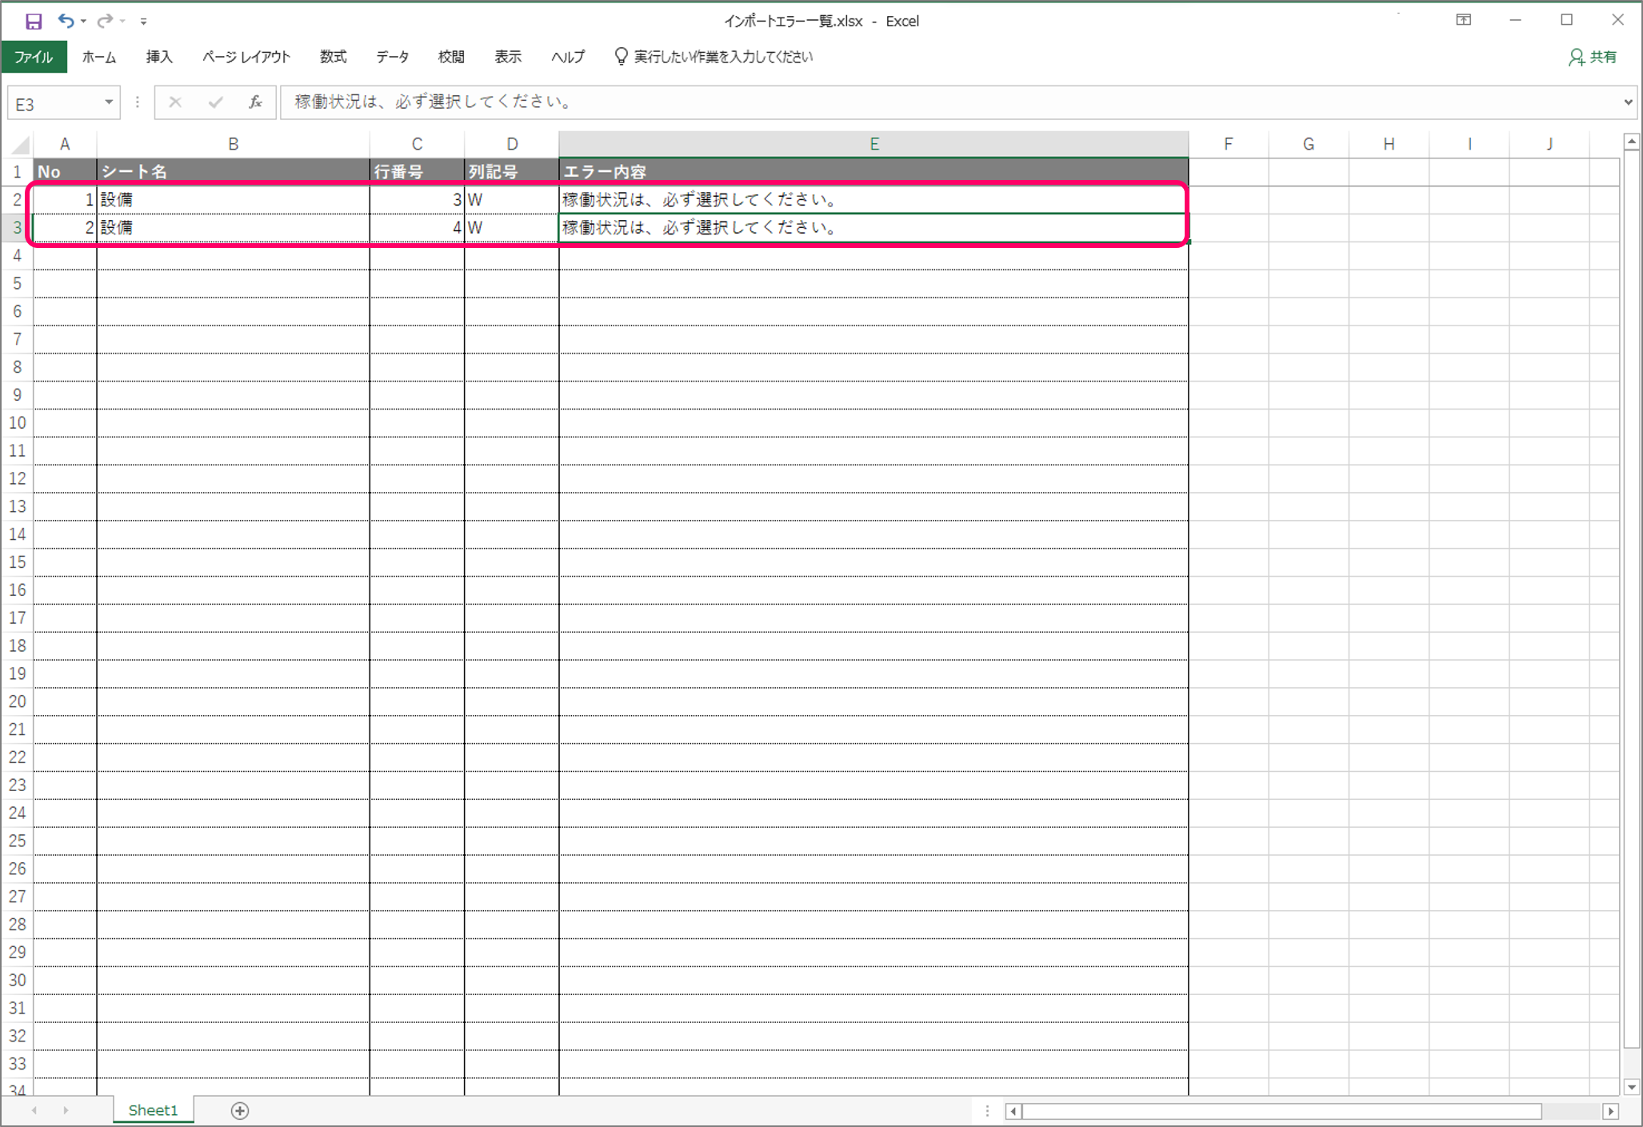Click the Redo arrow icon
1643x1127 pixels.
pos(104,22)
